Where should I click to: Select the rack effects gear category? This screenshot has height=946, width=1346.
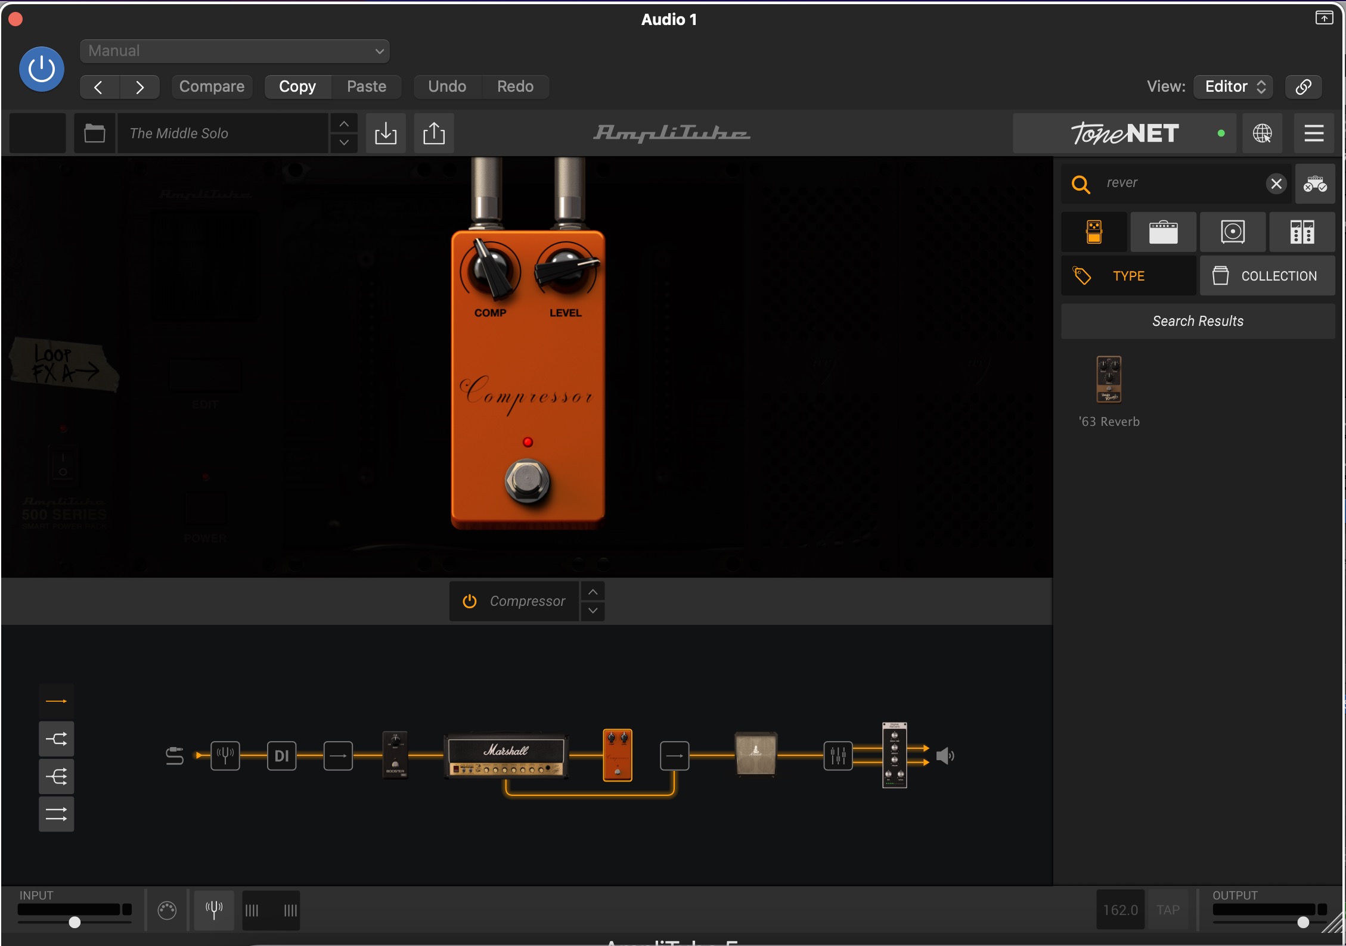tap(1302, 232)
